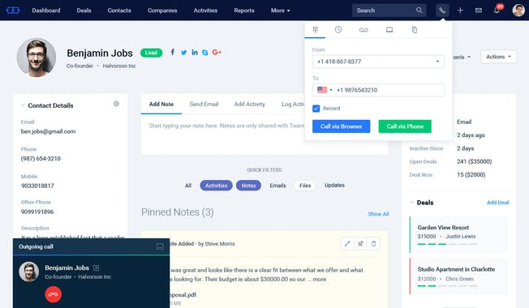Open Benjamin's LinkedIn profile icon
529x308 pixels.
(195, 52)
